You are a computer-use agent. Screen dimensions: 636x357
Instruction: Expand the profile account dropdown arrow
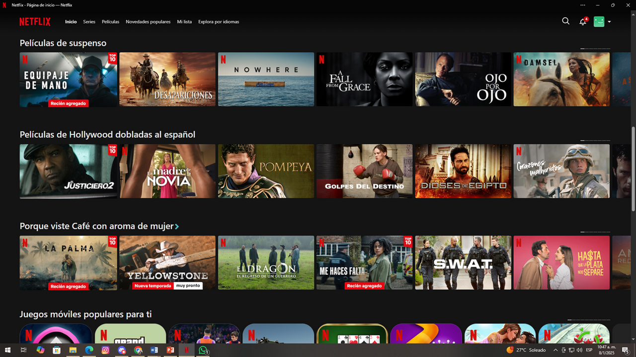coord(609,22)
